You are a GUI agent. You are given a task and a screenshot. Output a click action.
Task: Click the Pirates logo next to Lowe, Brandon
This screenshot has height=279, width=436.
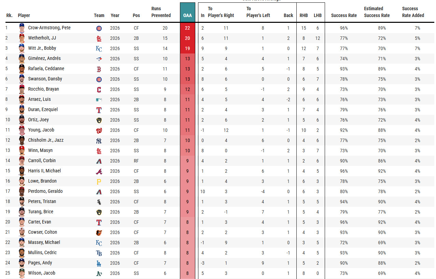[99, 182]
